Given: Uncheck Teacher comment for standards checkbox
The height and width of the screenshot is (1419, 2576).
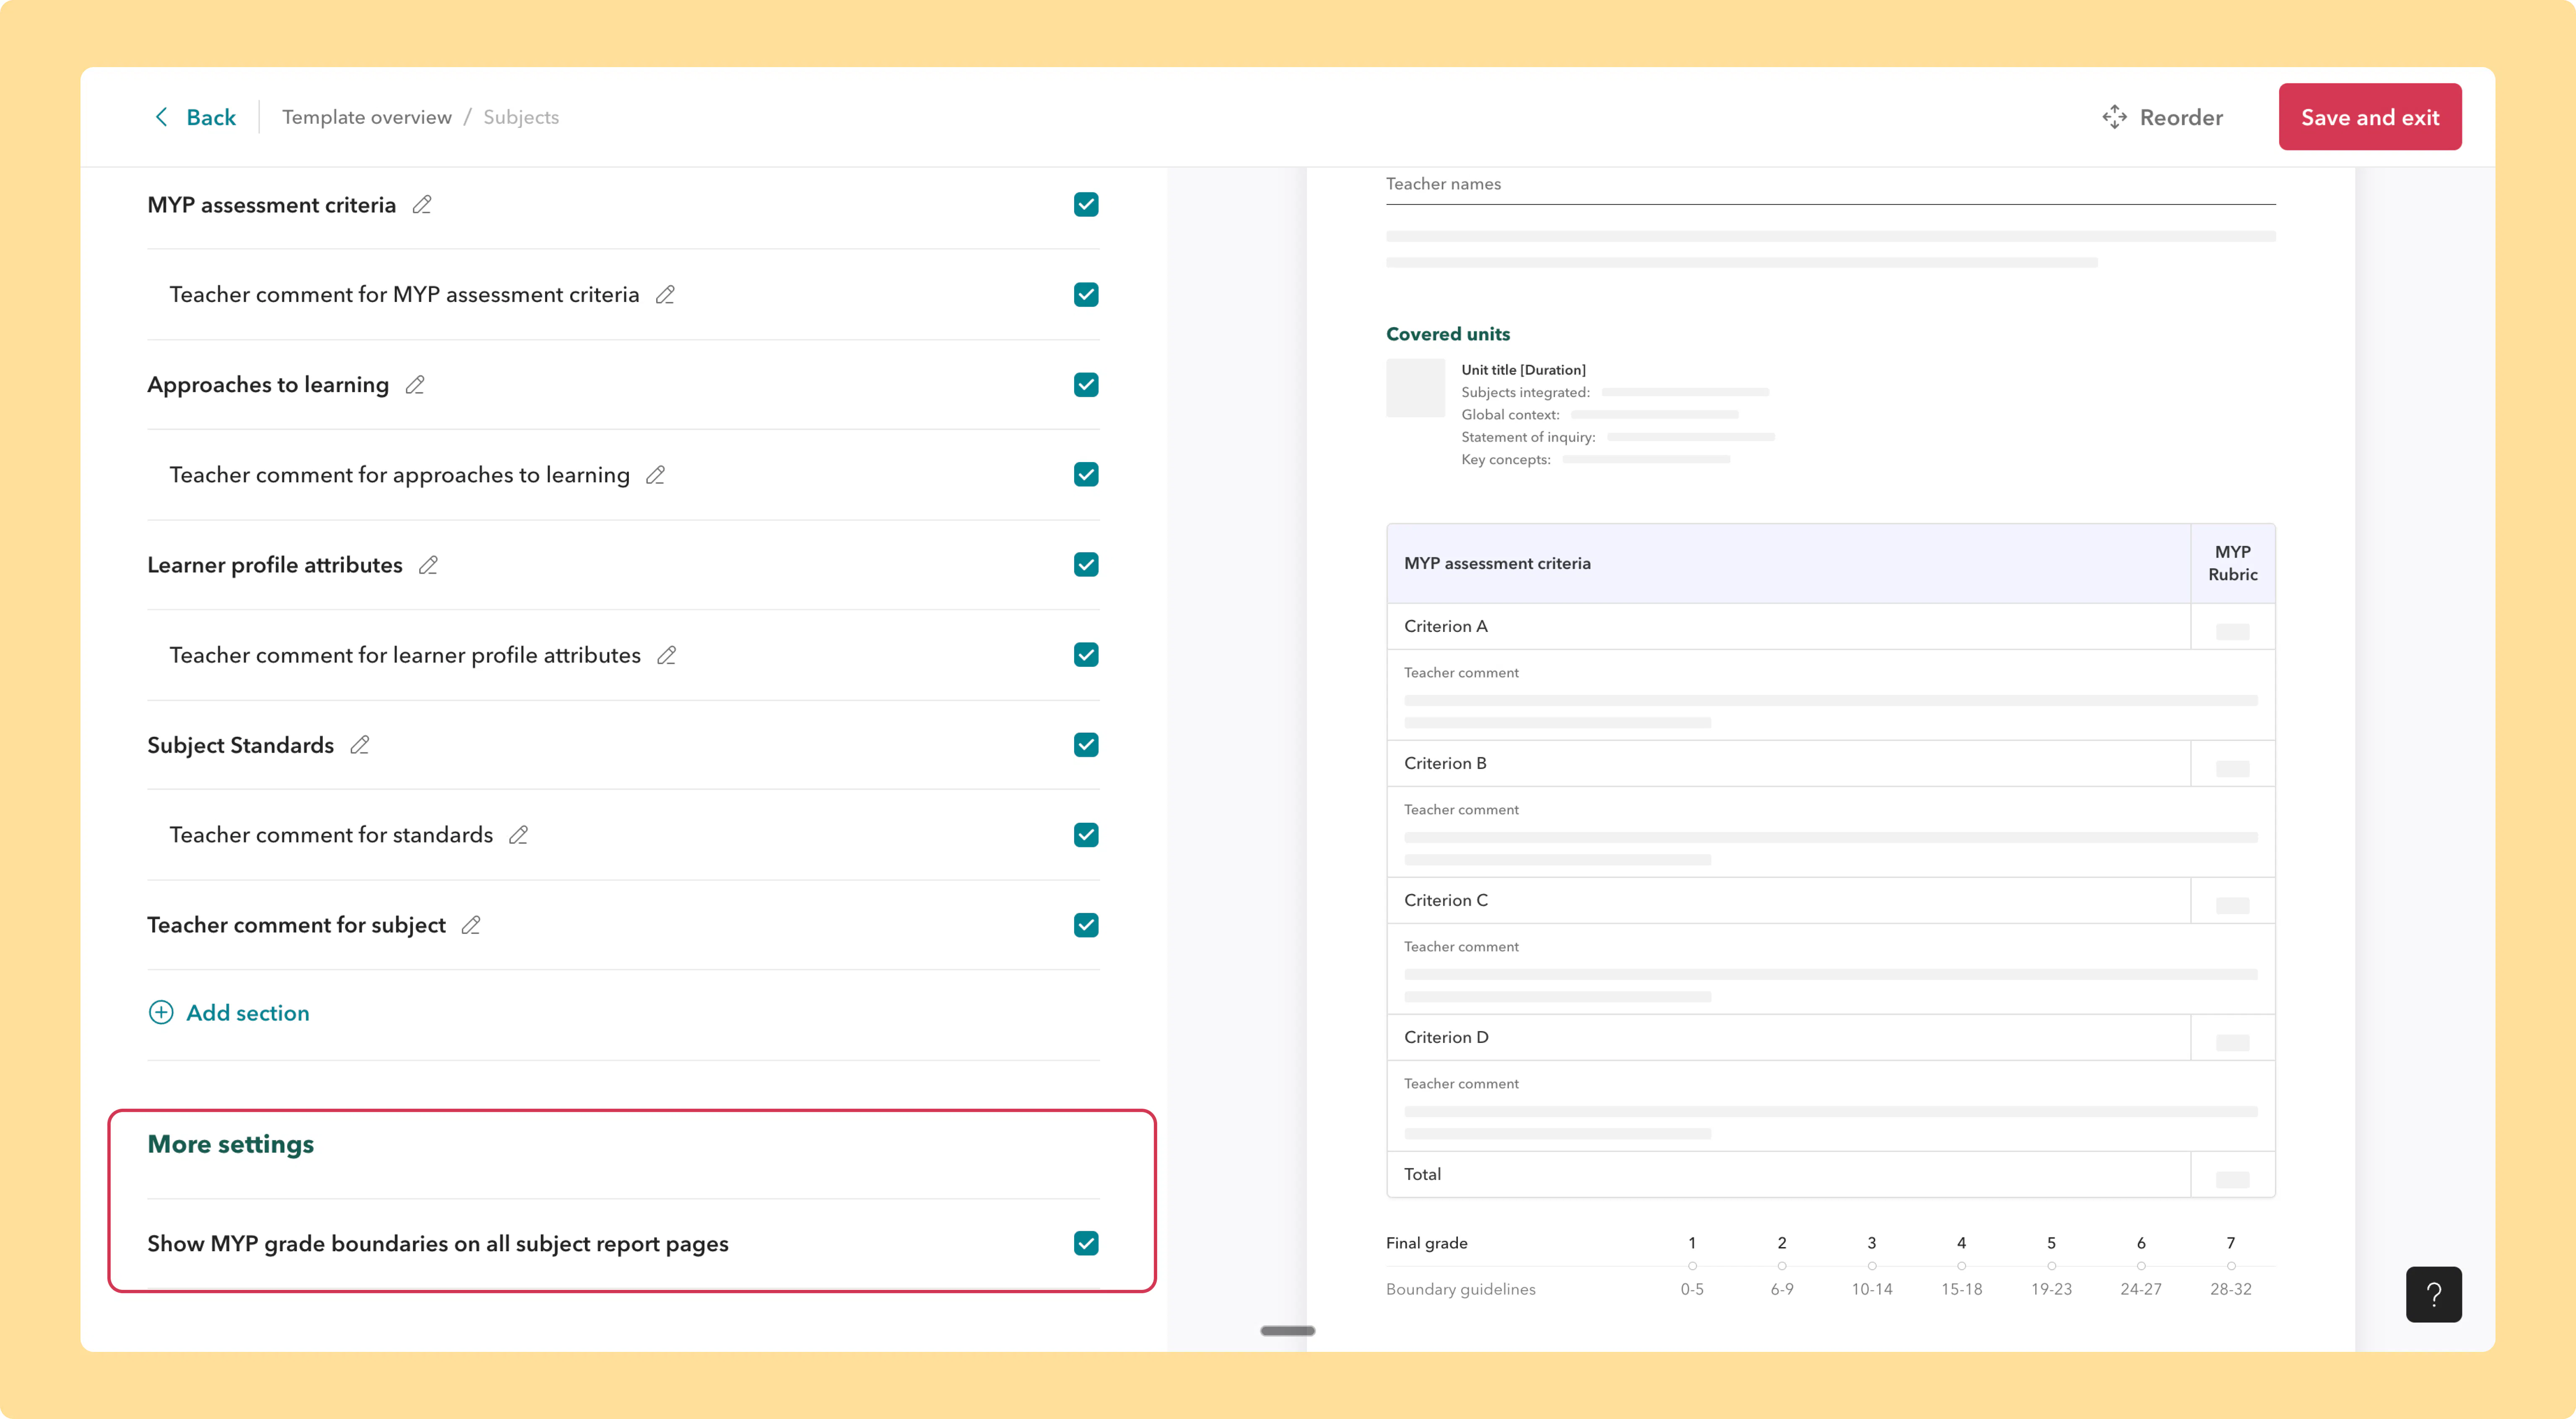Looking at the screenshot, I should [1086, 835].
